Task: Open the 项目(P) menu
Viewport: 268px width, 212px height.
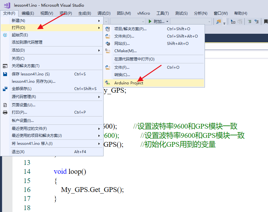Action: (66, 13)
